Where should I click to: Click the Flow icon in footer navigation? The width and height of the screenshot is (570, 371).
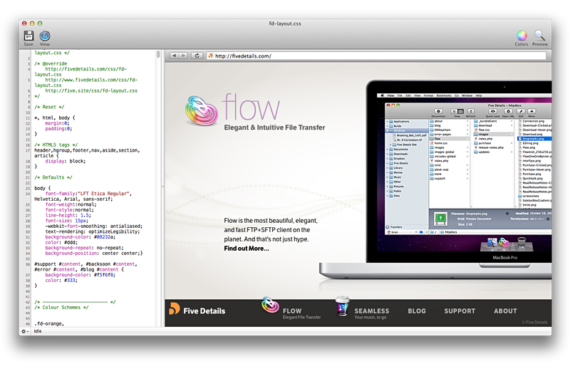click(268, 308)
